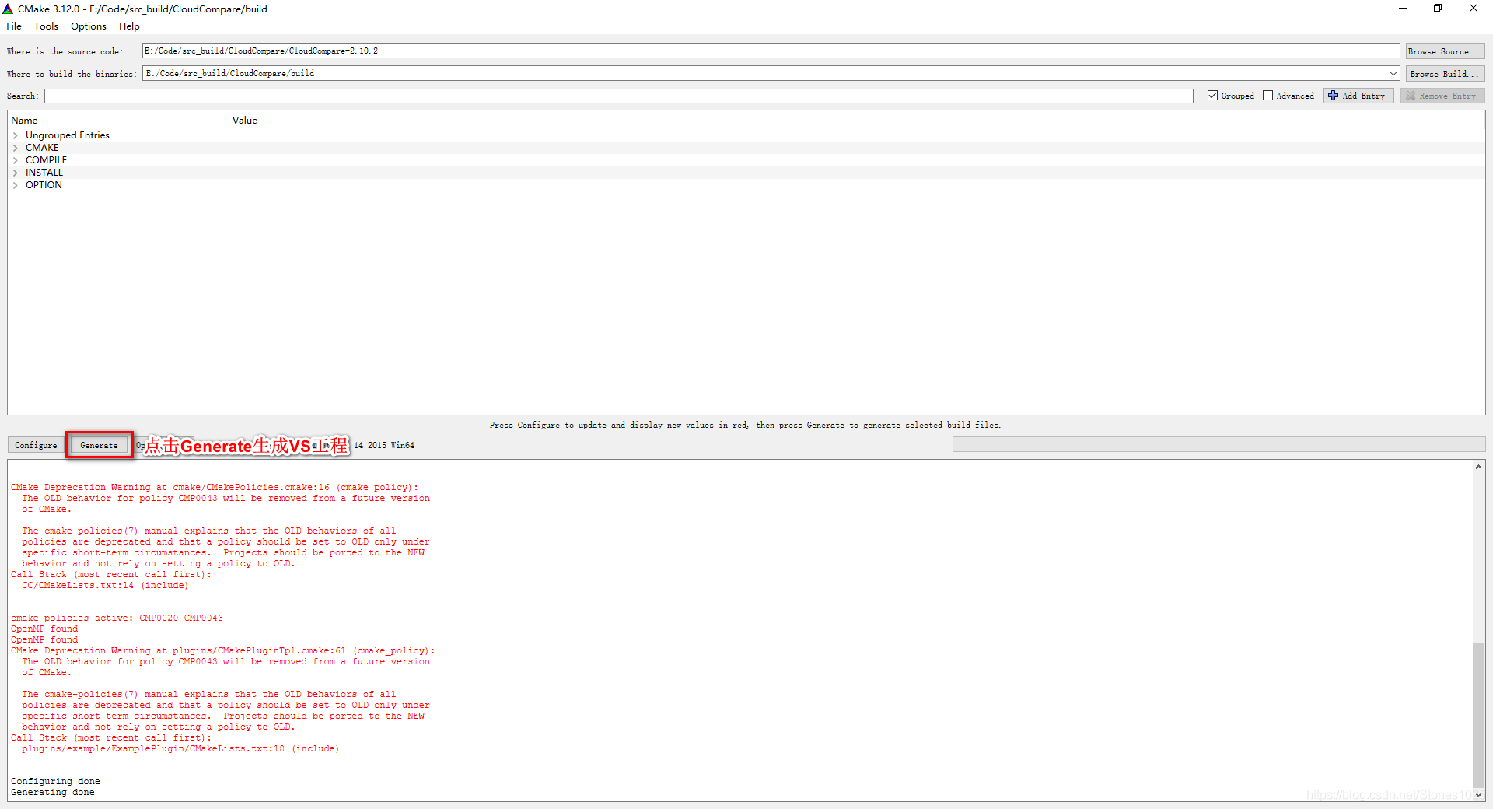The height and width of the screenshot is (809, 1493).
Task: Click the Search input field
Action: click(x=618, y=96)
